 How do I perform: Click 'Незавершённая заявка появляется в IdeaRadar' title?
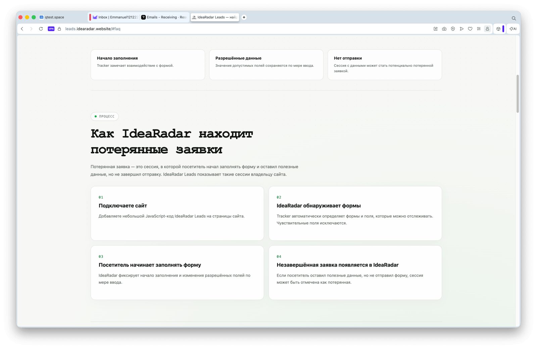coord(338,265)
